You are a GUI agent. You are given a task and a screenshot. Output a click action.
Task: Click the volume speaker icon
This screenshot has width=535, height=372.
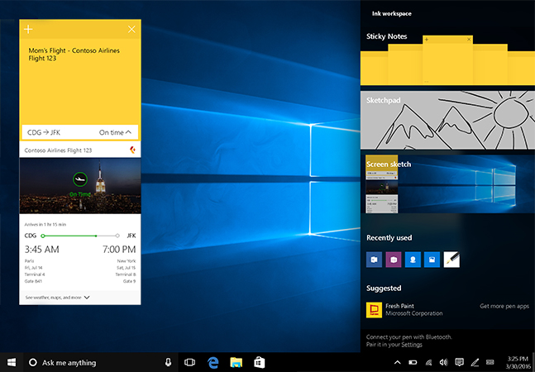tap(443, 362)
